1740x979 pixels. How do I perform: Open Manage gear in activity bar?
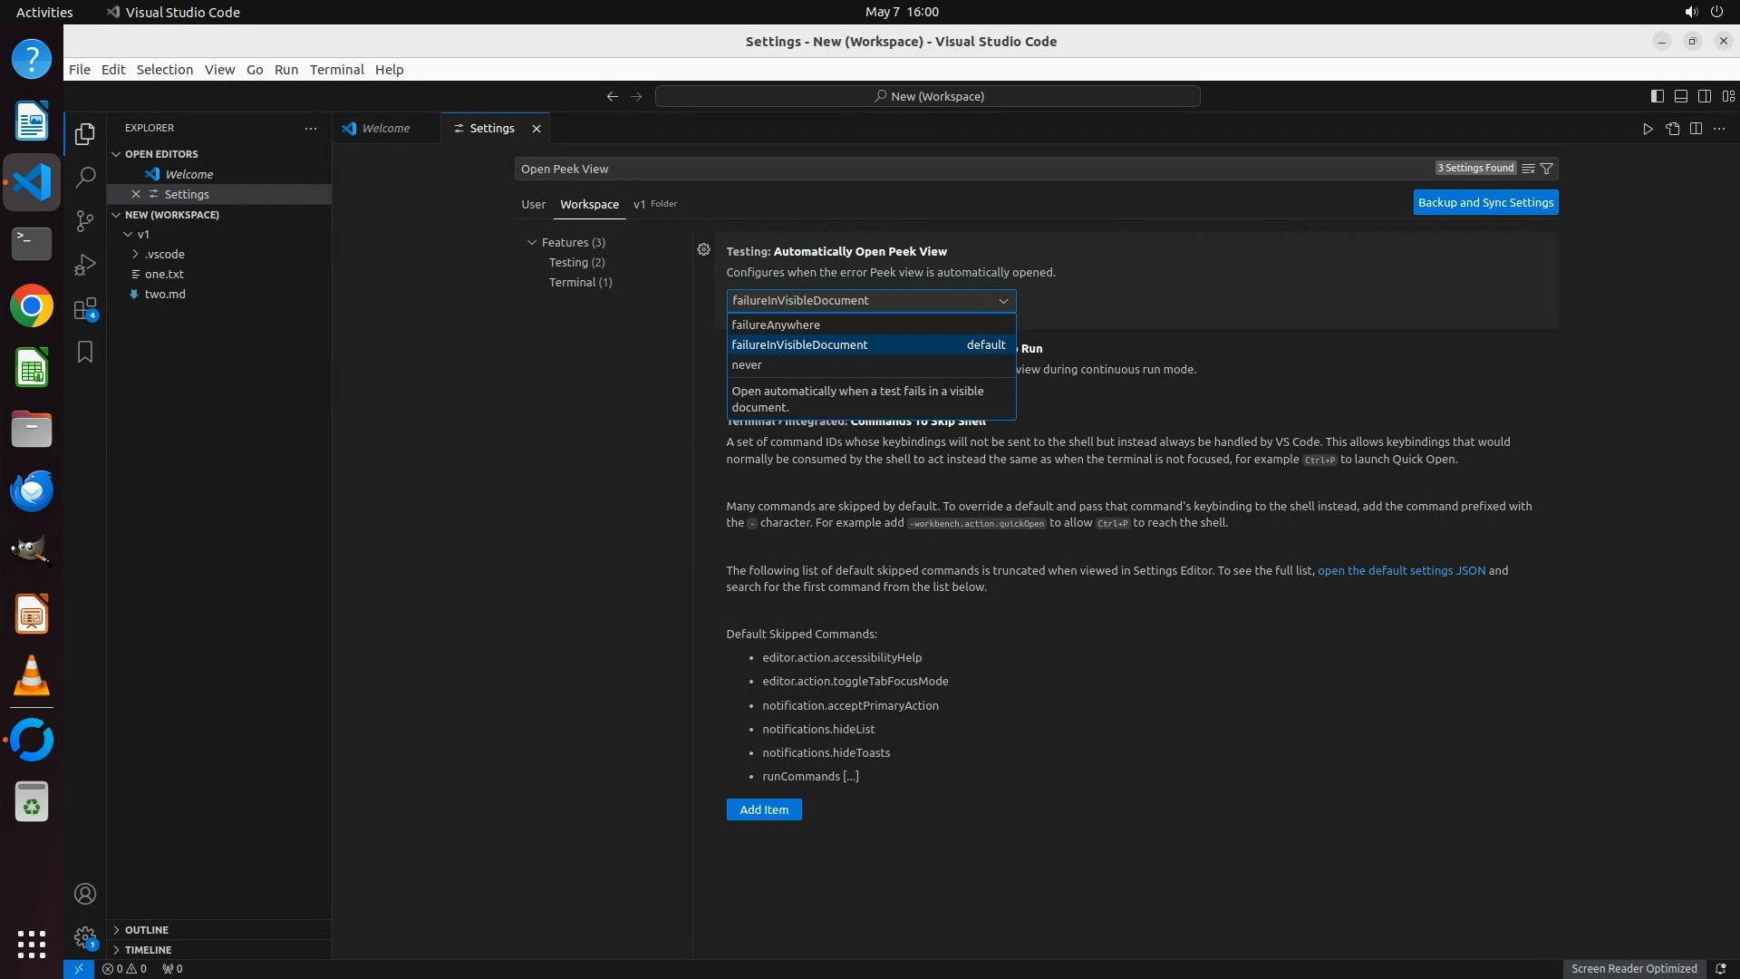(x=85, y=937)
